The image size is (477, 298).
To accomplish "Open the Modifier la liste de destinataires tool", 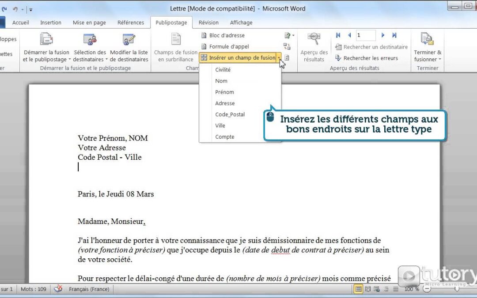I will click(x=129, y=47).
